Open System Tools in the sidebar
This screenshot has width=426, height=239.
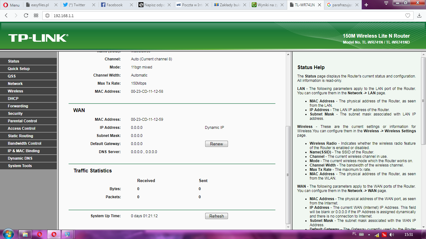28,166
